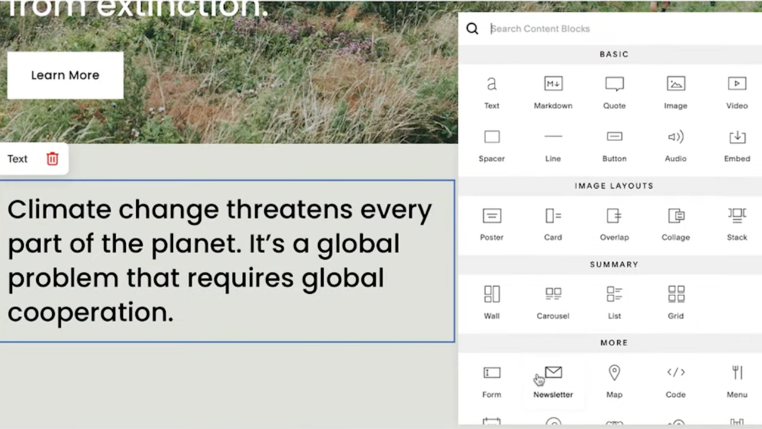
Task: Add a Collage image layout
Action: click(676, 223)
